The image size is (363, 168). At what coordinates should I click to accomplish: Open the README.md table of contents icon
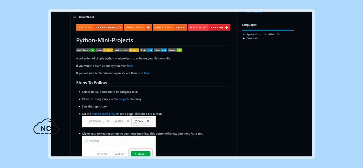(75, 17)
